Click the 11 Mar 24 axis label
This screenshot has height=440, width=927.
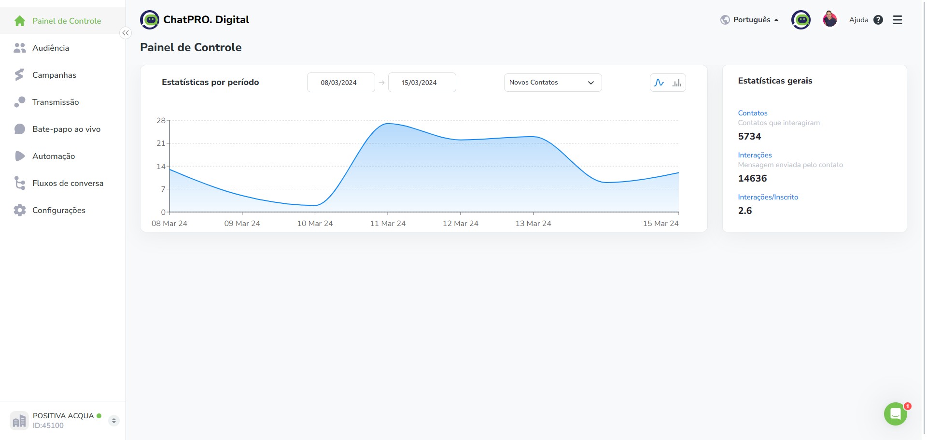pos(388,224)
